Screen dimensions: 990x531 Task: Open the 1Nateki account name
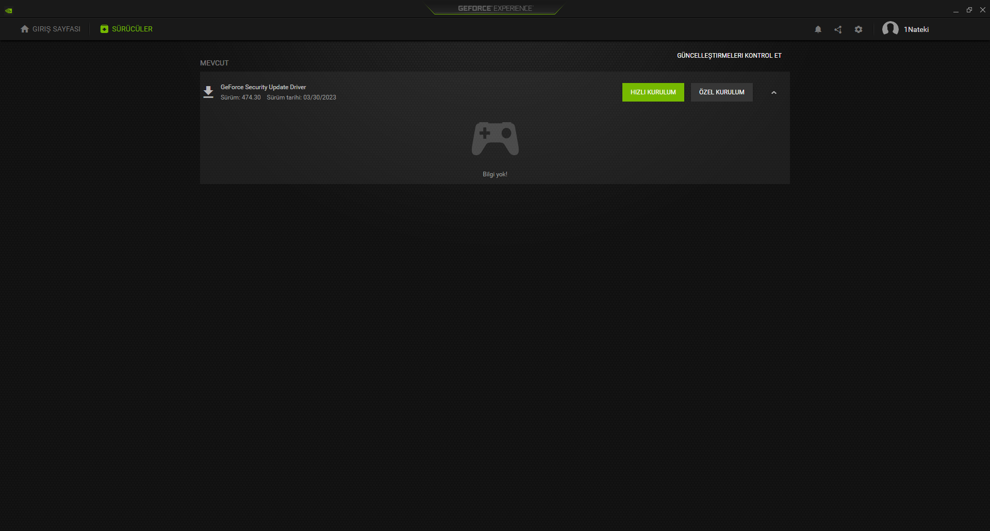916,29
